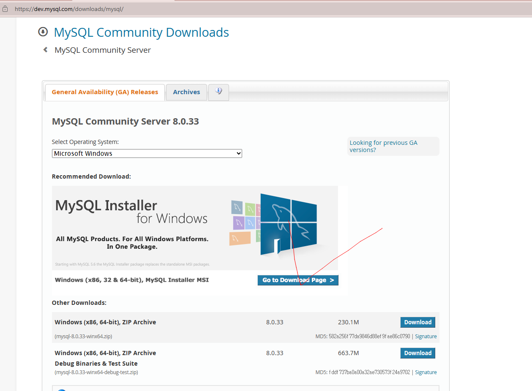This screenshot has height=391, width=532.
Task: Click the Looking for previous GA versions link
Action: click(383, 146)
